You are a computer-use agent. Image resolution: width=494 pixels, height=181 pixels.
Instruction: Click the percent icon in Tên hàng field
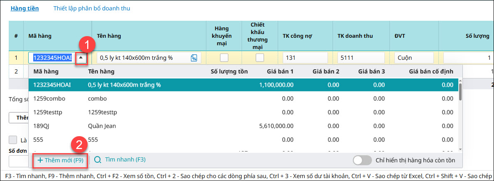click(194, 58)
